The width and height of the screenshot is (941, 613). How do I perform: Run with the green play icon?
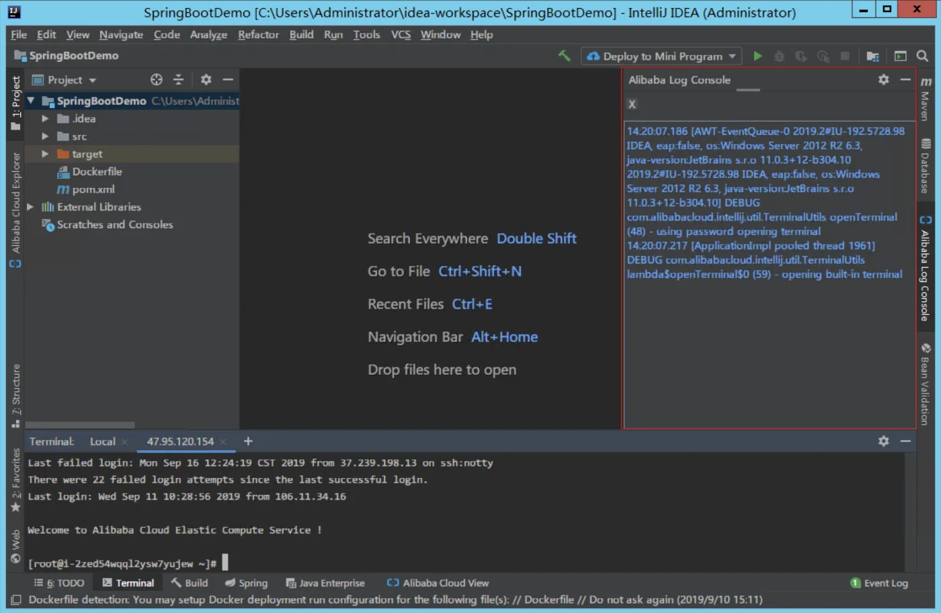758,56
